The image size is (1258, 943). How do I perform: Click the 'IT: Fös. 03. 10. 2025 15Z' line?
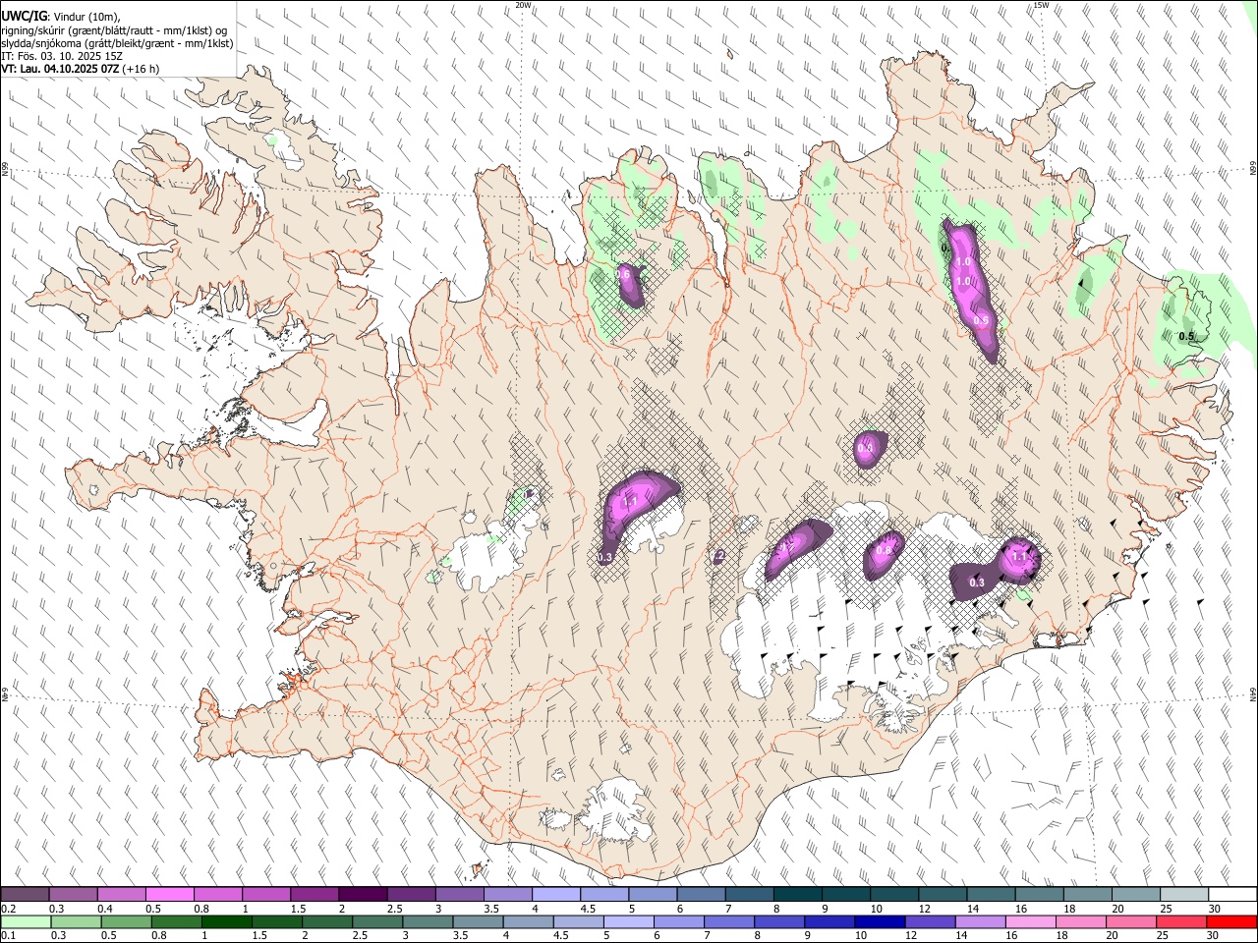point(61,56)
